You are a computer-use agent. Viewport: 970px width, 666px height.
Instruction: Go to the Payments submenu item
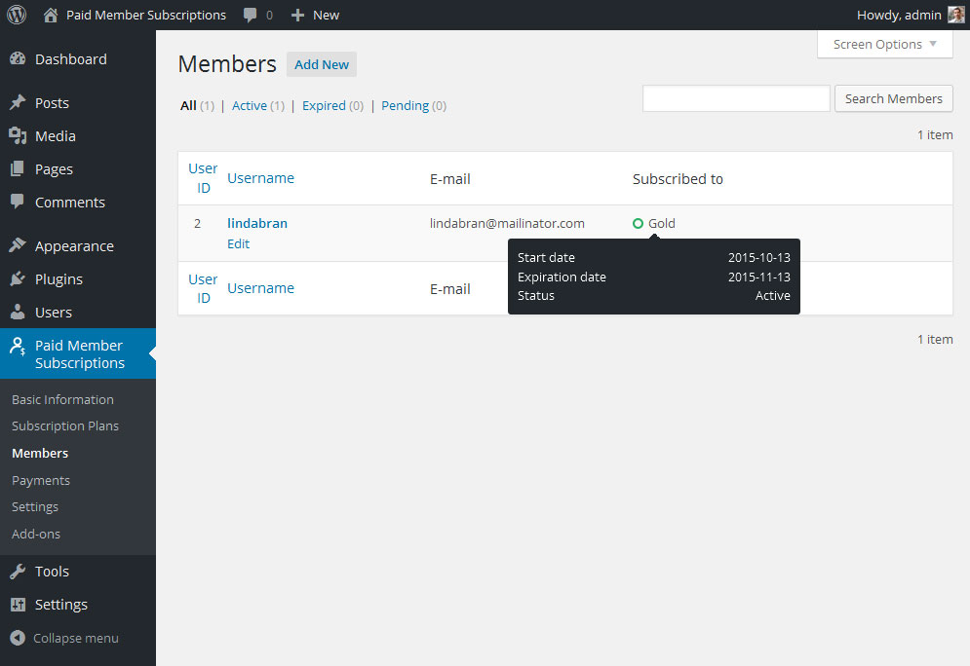(41, 481)
